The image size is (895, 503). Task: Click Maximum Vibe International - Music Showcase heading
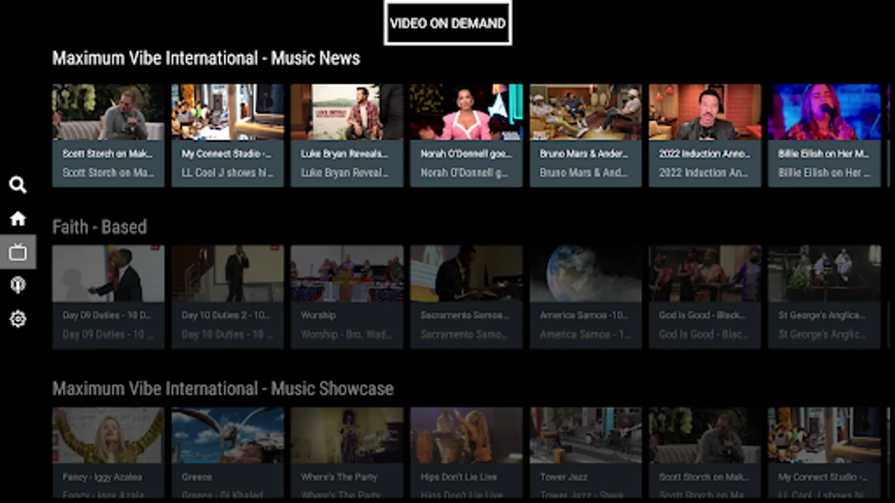(x=223, y=388)
